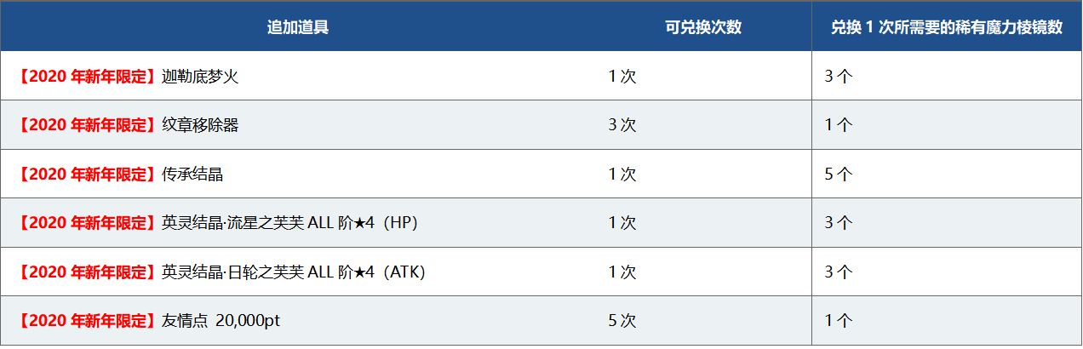Click the 追加道具 column header

[x=298, y=27]
